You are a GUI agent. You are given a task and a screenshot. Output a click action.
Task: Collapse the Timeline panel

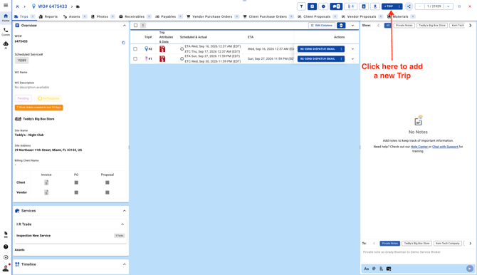tap(124, 264)
